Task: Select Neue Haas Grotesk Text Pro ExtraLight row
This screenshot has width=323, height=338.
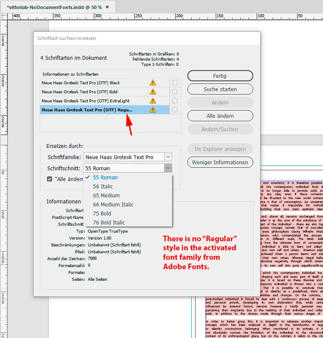Action: click(x=105, y=101)
